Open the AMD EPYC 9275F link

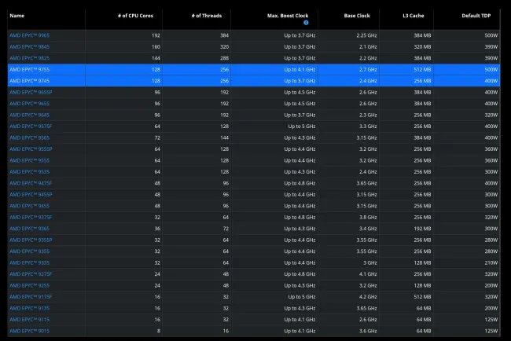pos(31,273)
